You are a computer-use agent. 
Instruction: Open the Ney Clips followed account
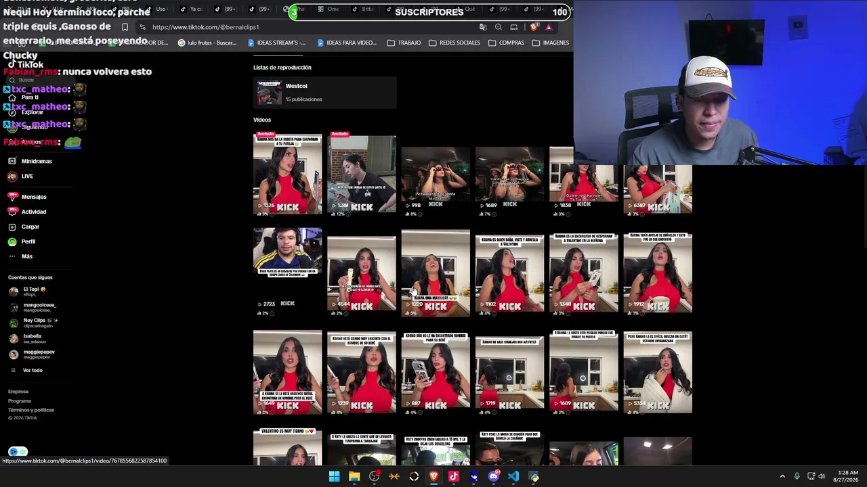34,323
